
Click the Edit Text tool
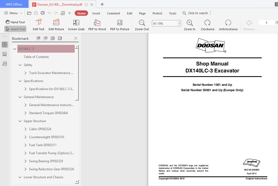tap(38, 25)
